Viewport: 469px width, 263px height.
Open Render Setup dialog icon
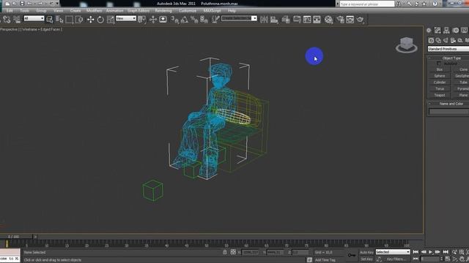[340, 20]
